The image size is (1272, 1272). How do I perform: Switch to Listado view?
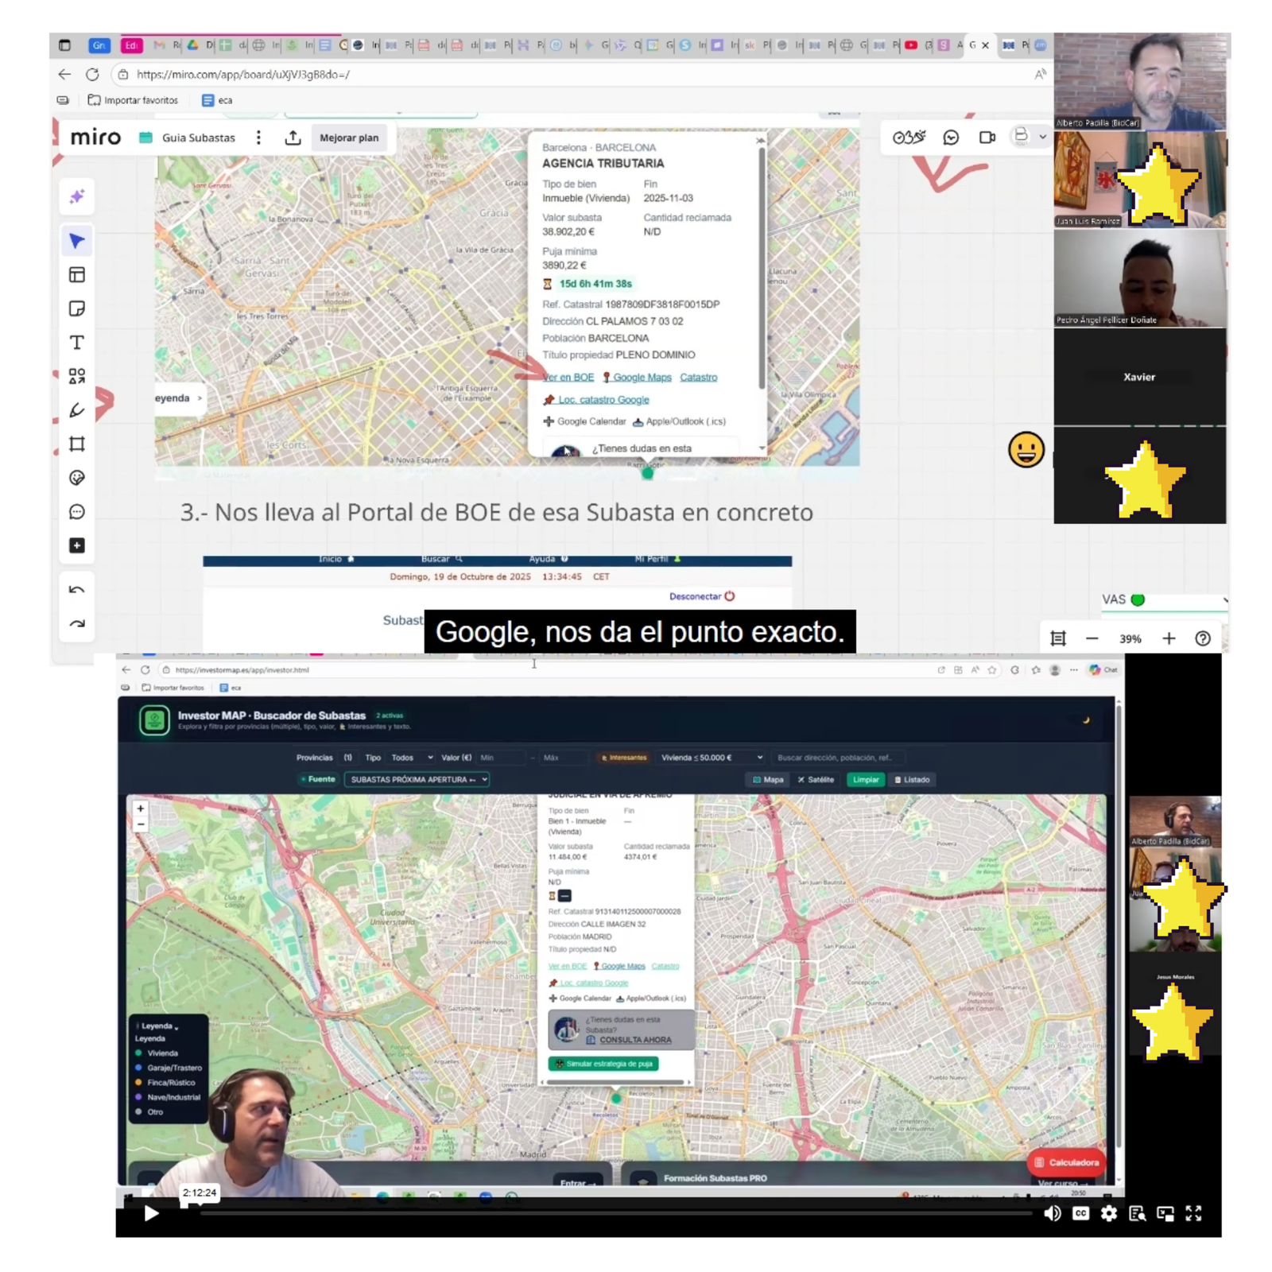tap(912, 780)
